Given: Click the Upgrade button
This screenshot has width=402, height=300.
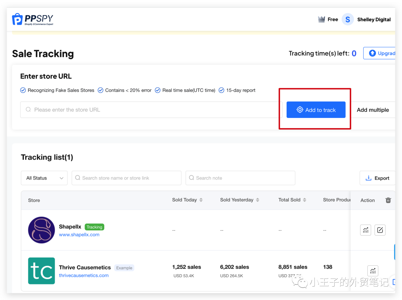Looking at the screenshot, I should point(380,53).
